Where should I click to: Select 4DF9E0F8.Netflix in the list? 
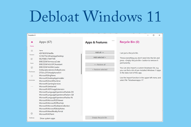(46, 53)
